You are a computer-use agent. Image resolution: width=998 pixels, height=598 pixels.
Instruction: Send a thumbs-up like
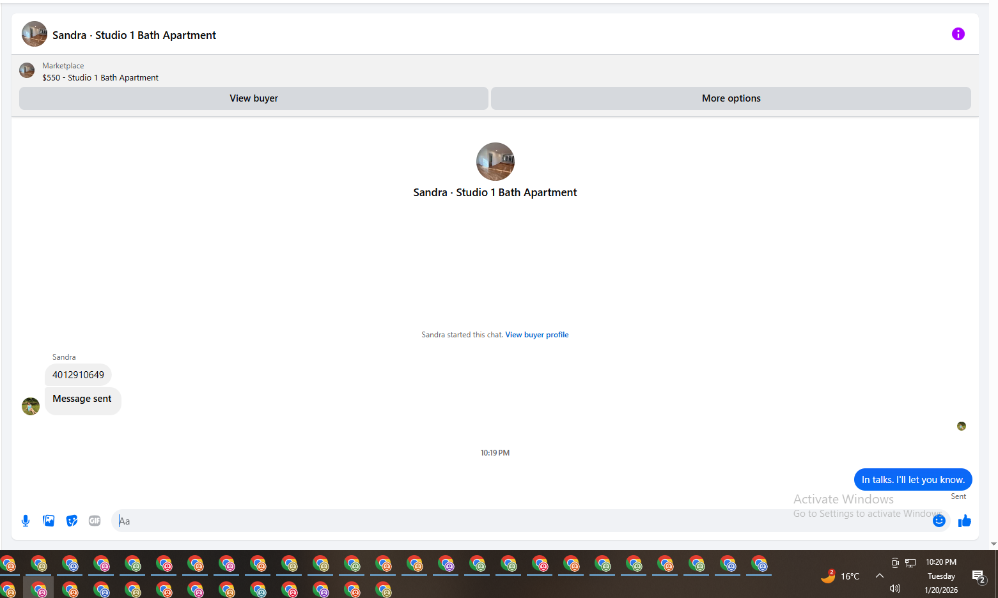(964, 521)
